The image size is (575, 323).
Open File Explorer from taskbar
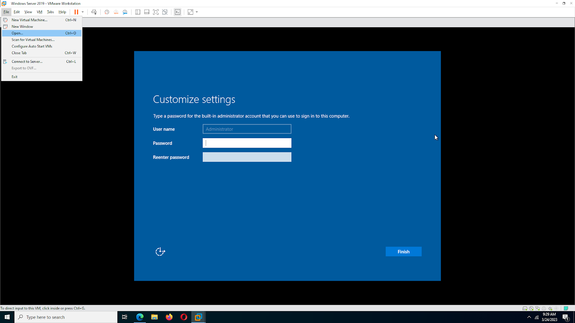pyautogui.click(x=155, y=317)
